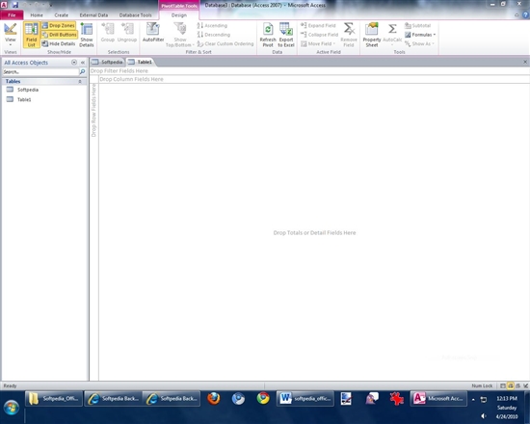Sort Descending in Filter & Sort
Image resolution: width=530 pixels, height=424 pixels.
(x=214, y=35)
